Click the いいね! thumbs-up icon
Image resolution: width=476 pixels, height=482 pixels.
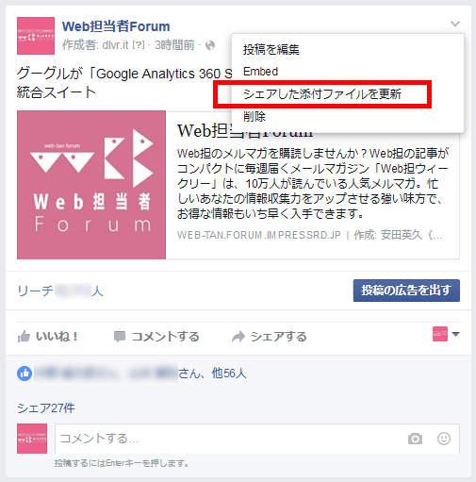(24, 337)
